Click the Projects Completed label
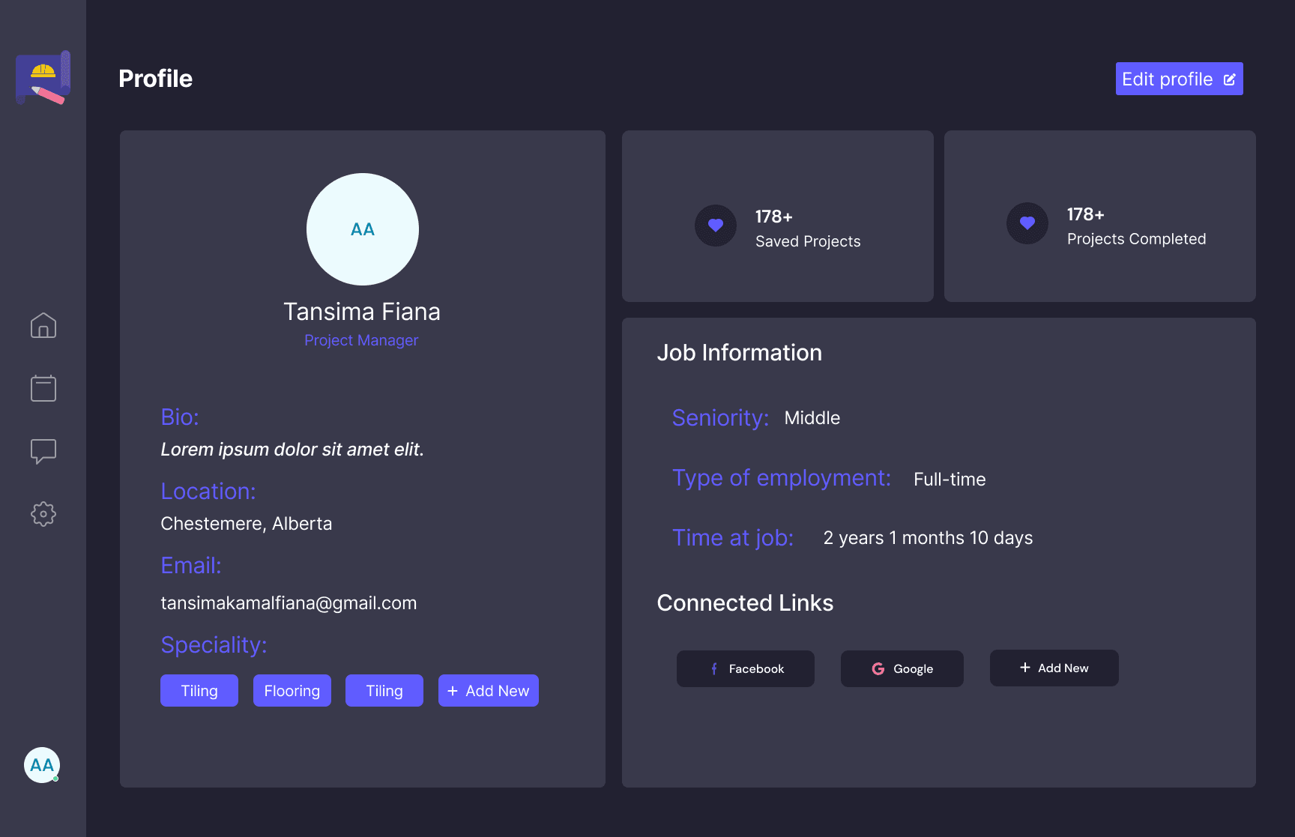 coord(1137,239)
